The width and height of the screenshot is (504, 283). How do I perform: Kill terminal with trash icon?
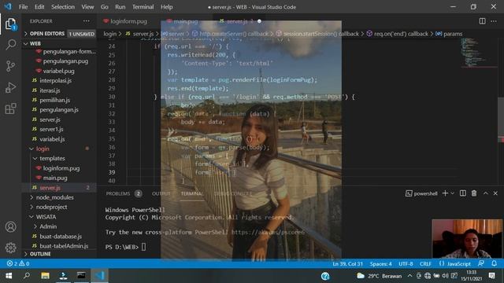tap(474, 193)
